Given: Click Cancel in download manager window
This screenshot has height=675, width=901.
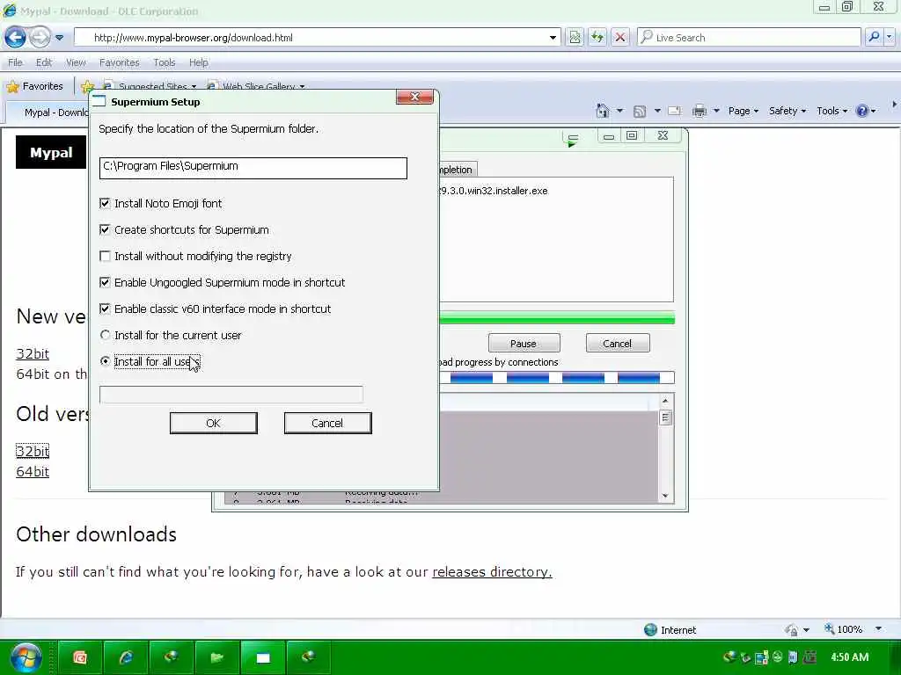Looking at the screenshot, I should tap(618, 344).
